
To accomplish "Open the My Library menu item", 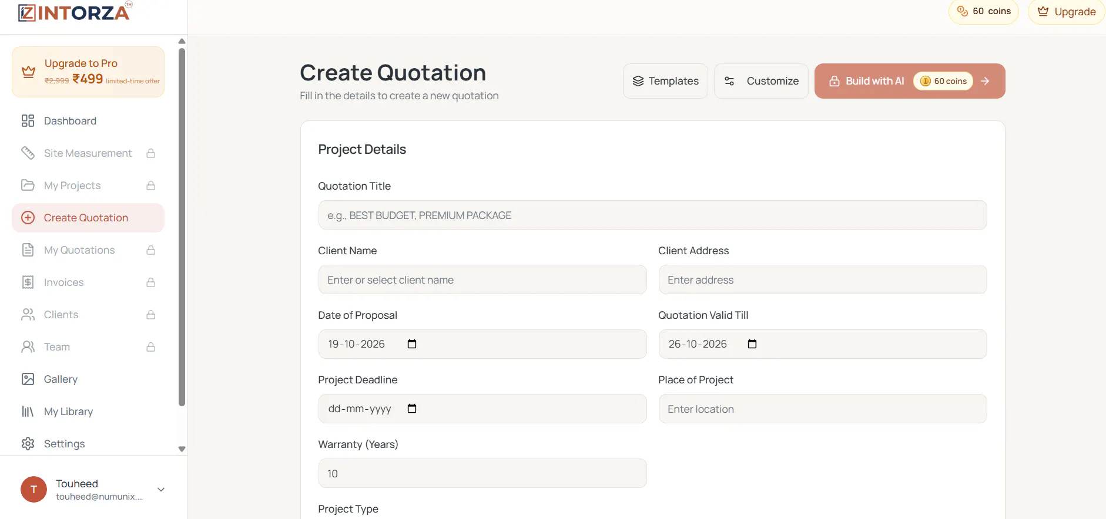I will click(x=88, y=412).
